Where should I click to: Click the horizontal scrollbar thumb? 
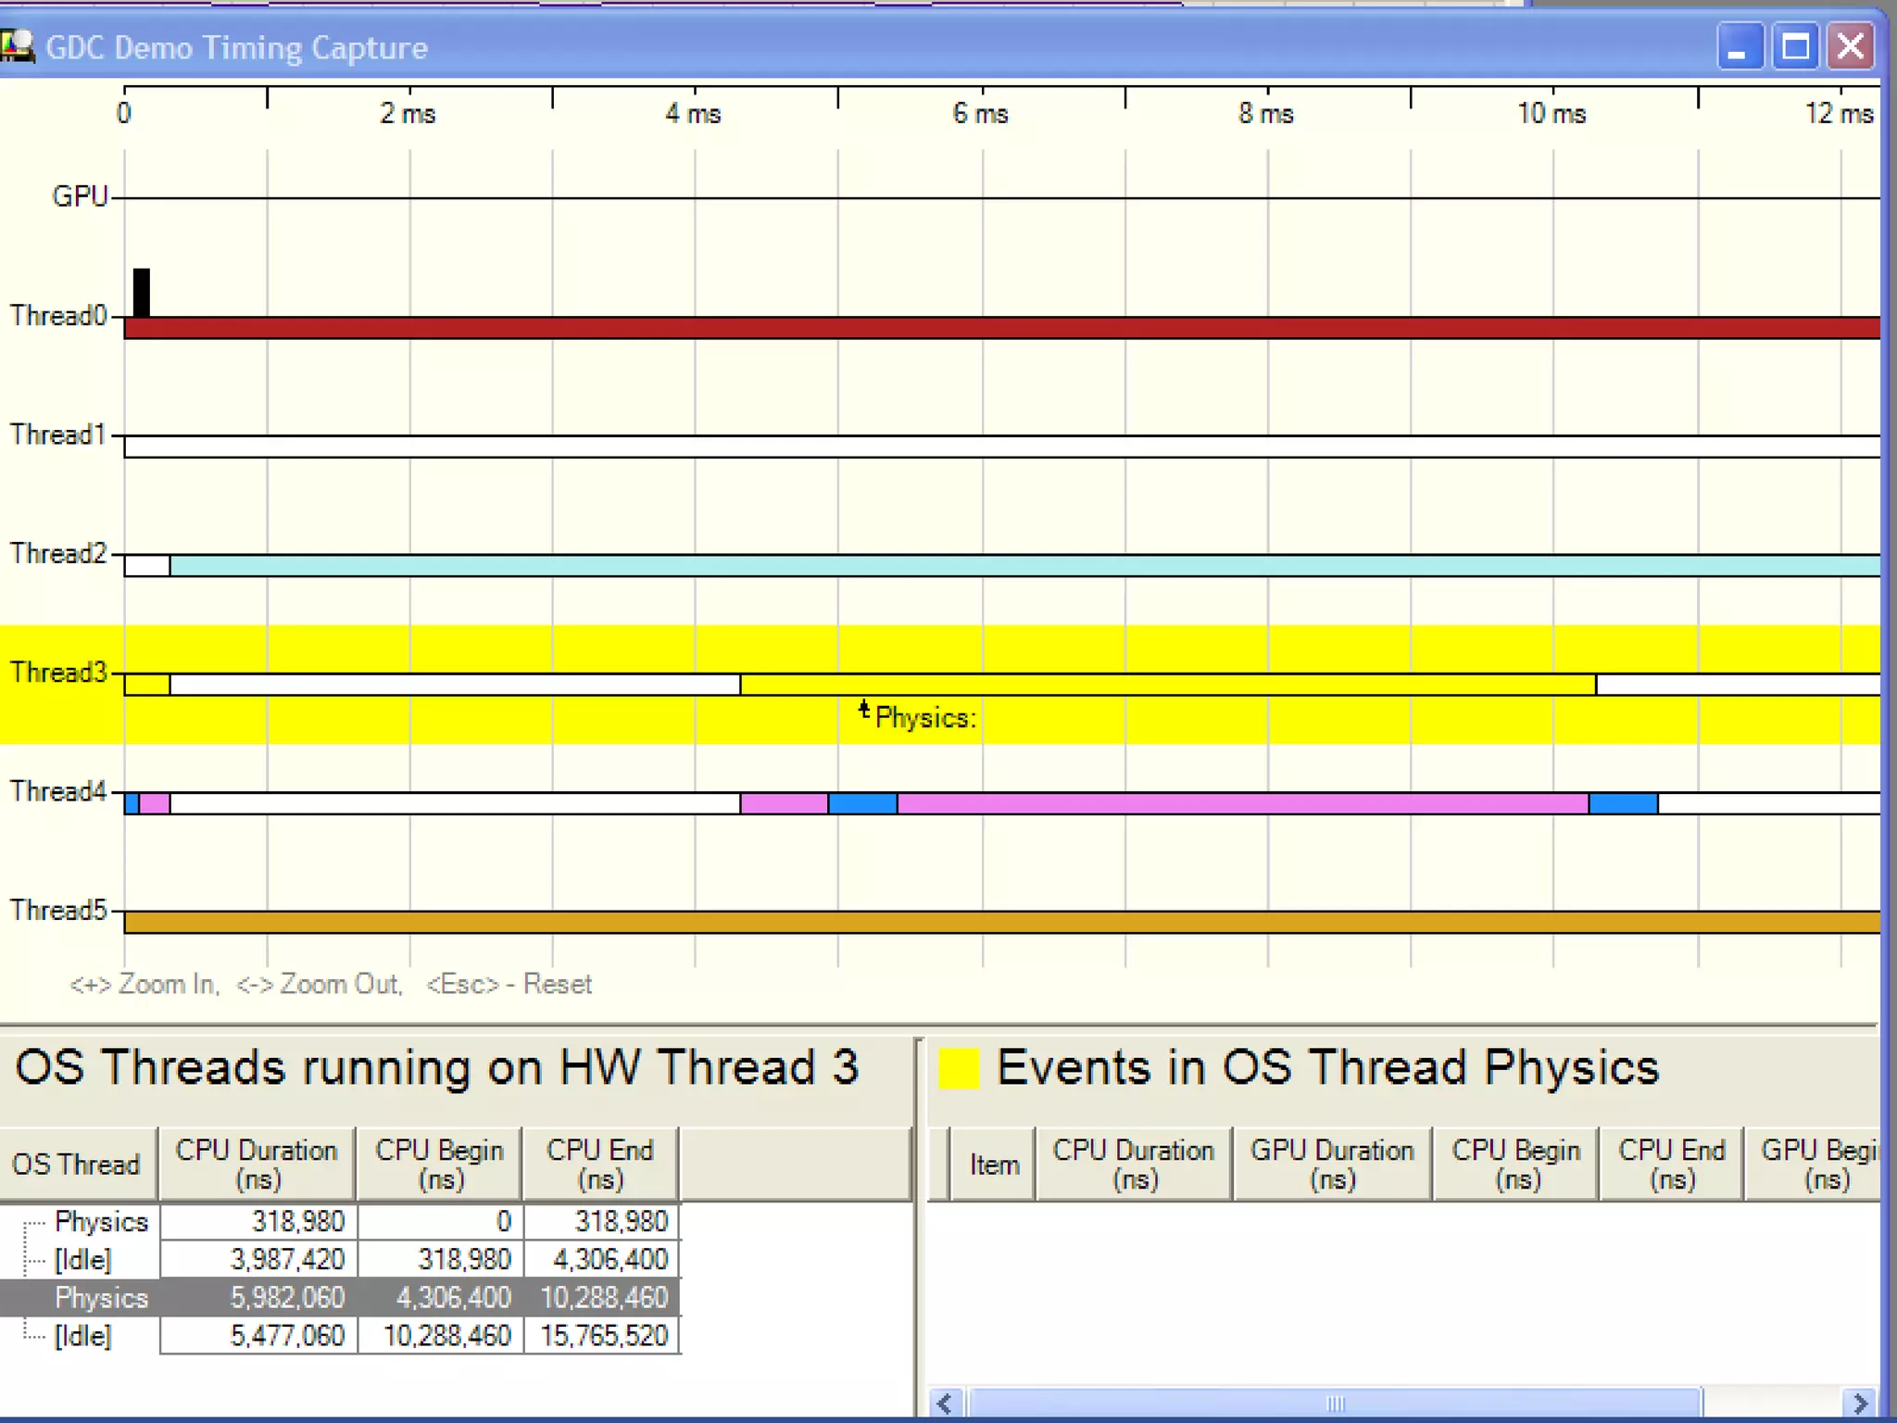pyautogui.click(x=1334, y=1404)
